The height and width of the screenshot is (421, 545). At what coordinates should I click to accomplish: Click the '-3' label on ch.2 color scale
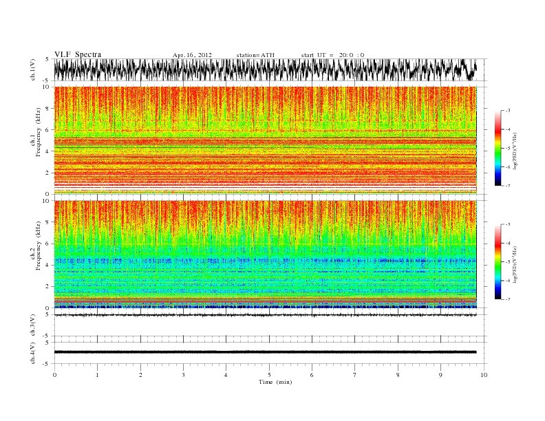[x=508, y=224]
